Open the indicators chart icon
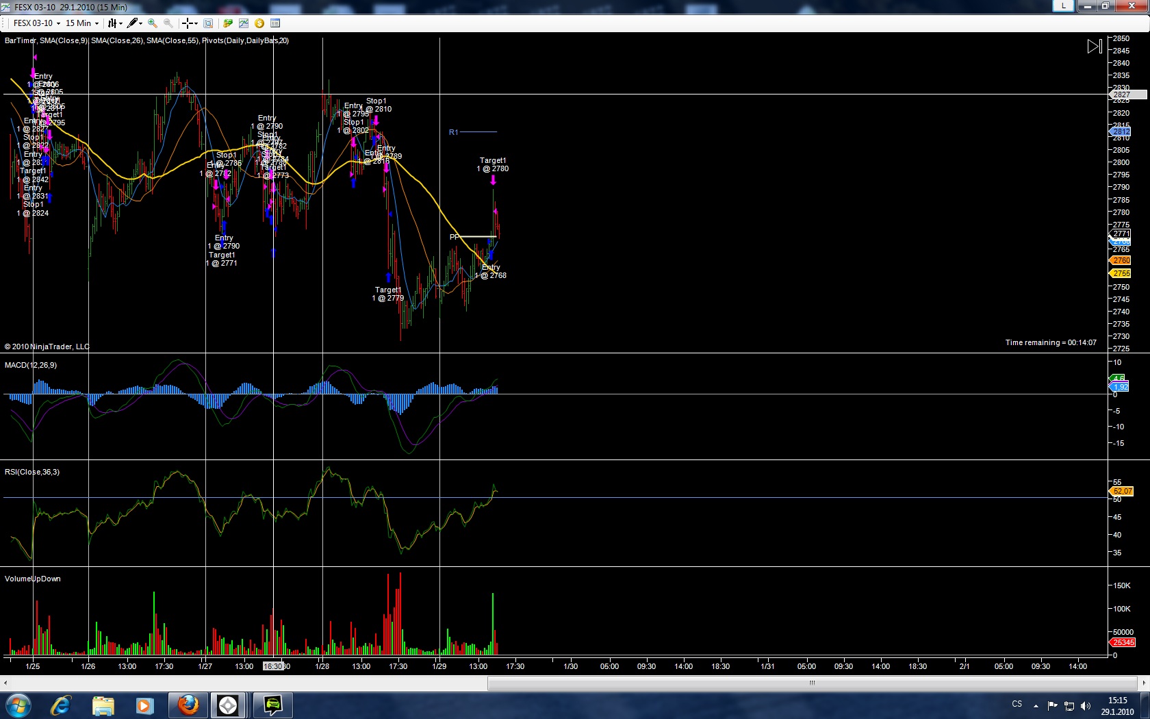The width and height of the screenshot is (1150, 719). click(x=244, y=23)
